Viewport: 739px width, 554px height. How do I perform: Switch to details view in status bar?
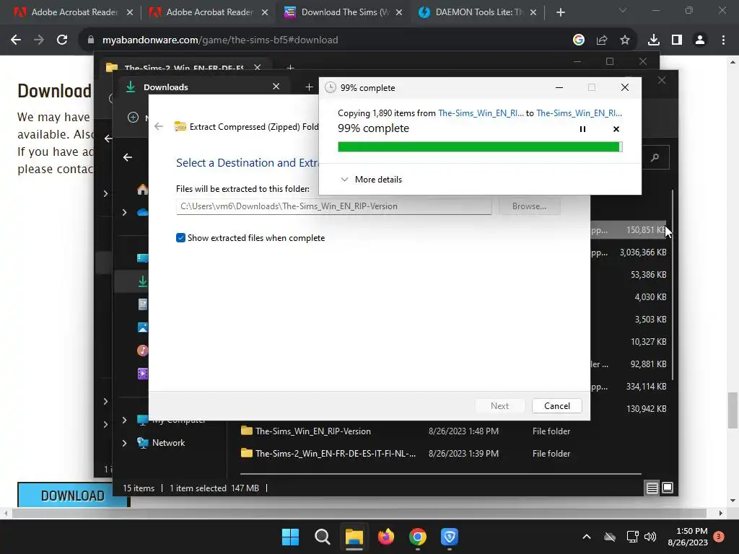click(x=652, y=488)
